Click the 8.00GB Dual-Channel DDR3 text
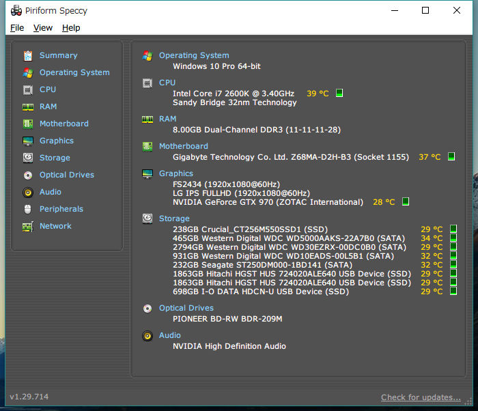Screen dimensions: 478x411 pyautogui.click(x=257, y=130)
